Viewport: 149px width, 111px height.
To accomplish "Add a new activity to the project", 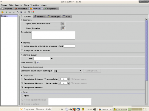I will pyautogui.click(x=2, y=12).
